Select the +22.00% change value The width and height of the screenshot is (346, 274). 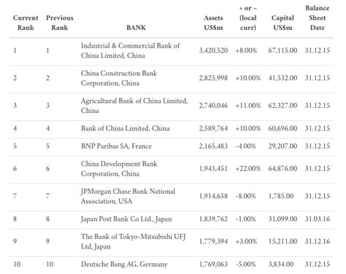tap(248, 168)
